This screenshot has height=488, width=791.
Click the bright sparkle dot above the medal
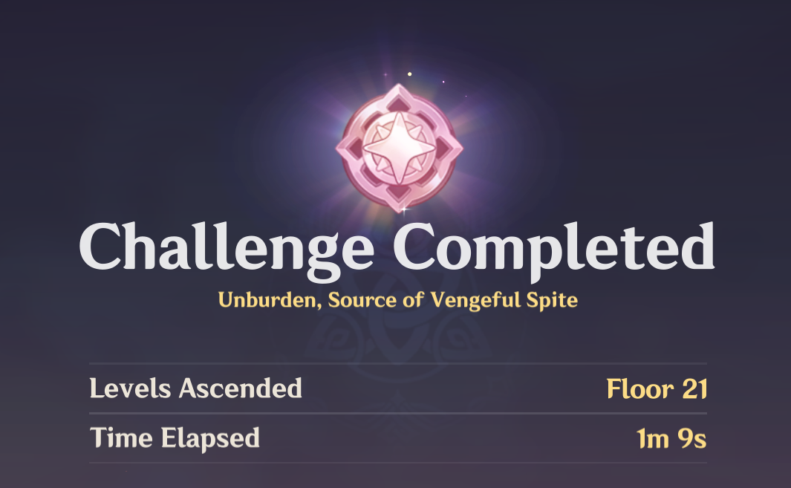click(408, 74)
